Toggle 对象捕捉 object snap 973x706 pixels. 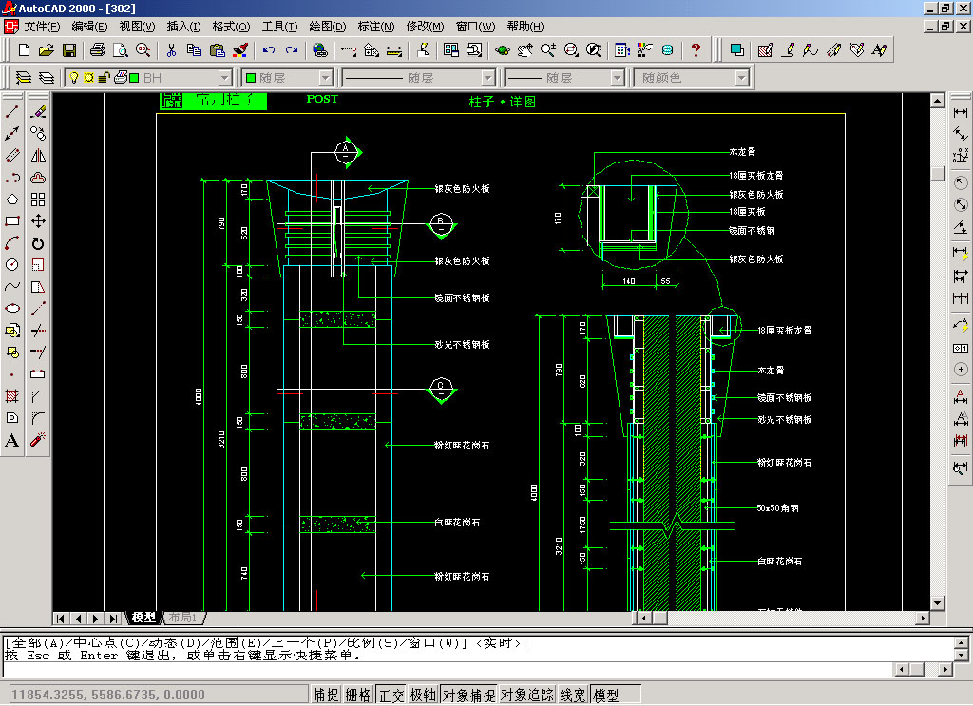coord(469,695)
